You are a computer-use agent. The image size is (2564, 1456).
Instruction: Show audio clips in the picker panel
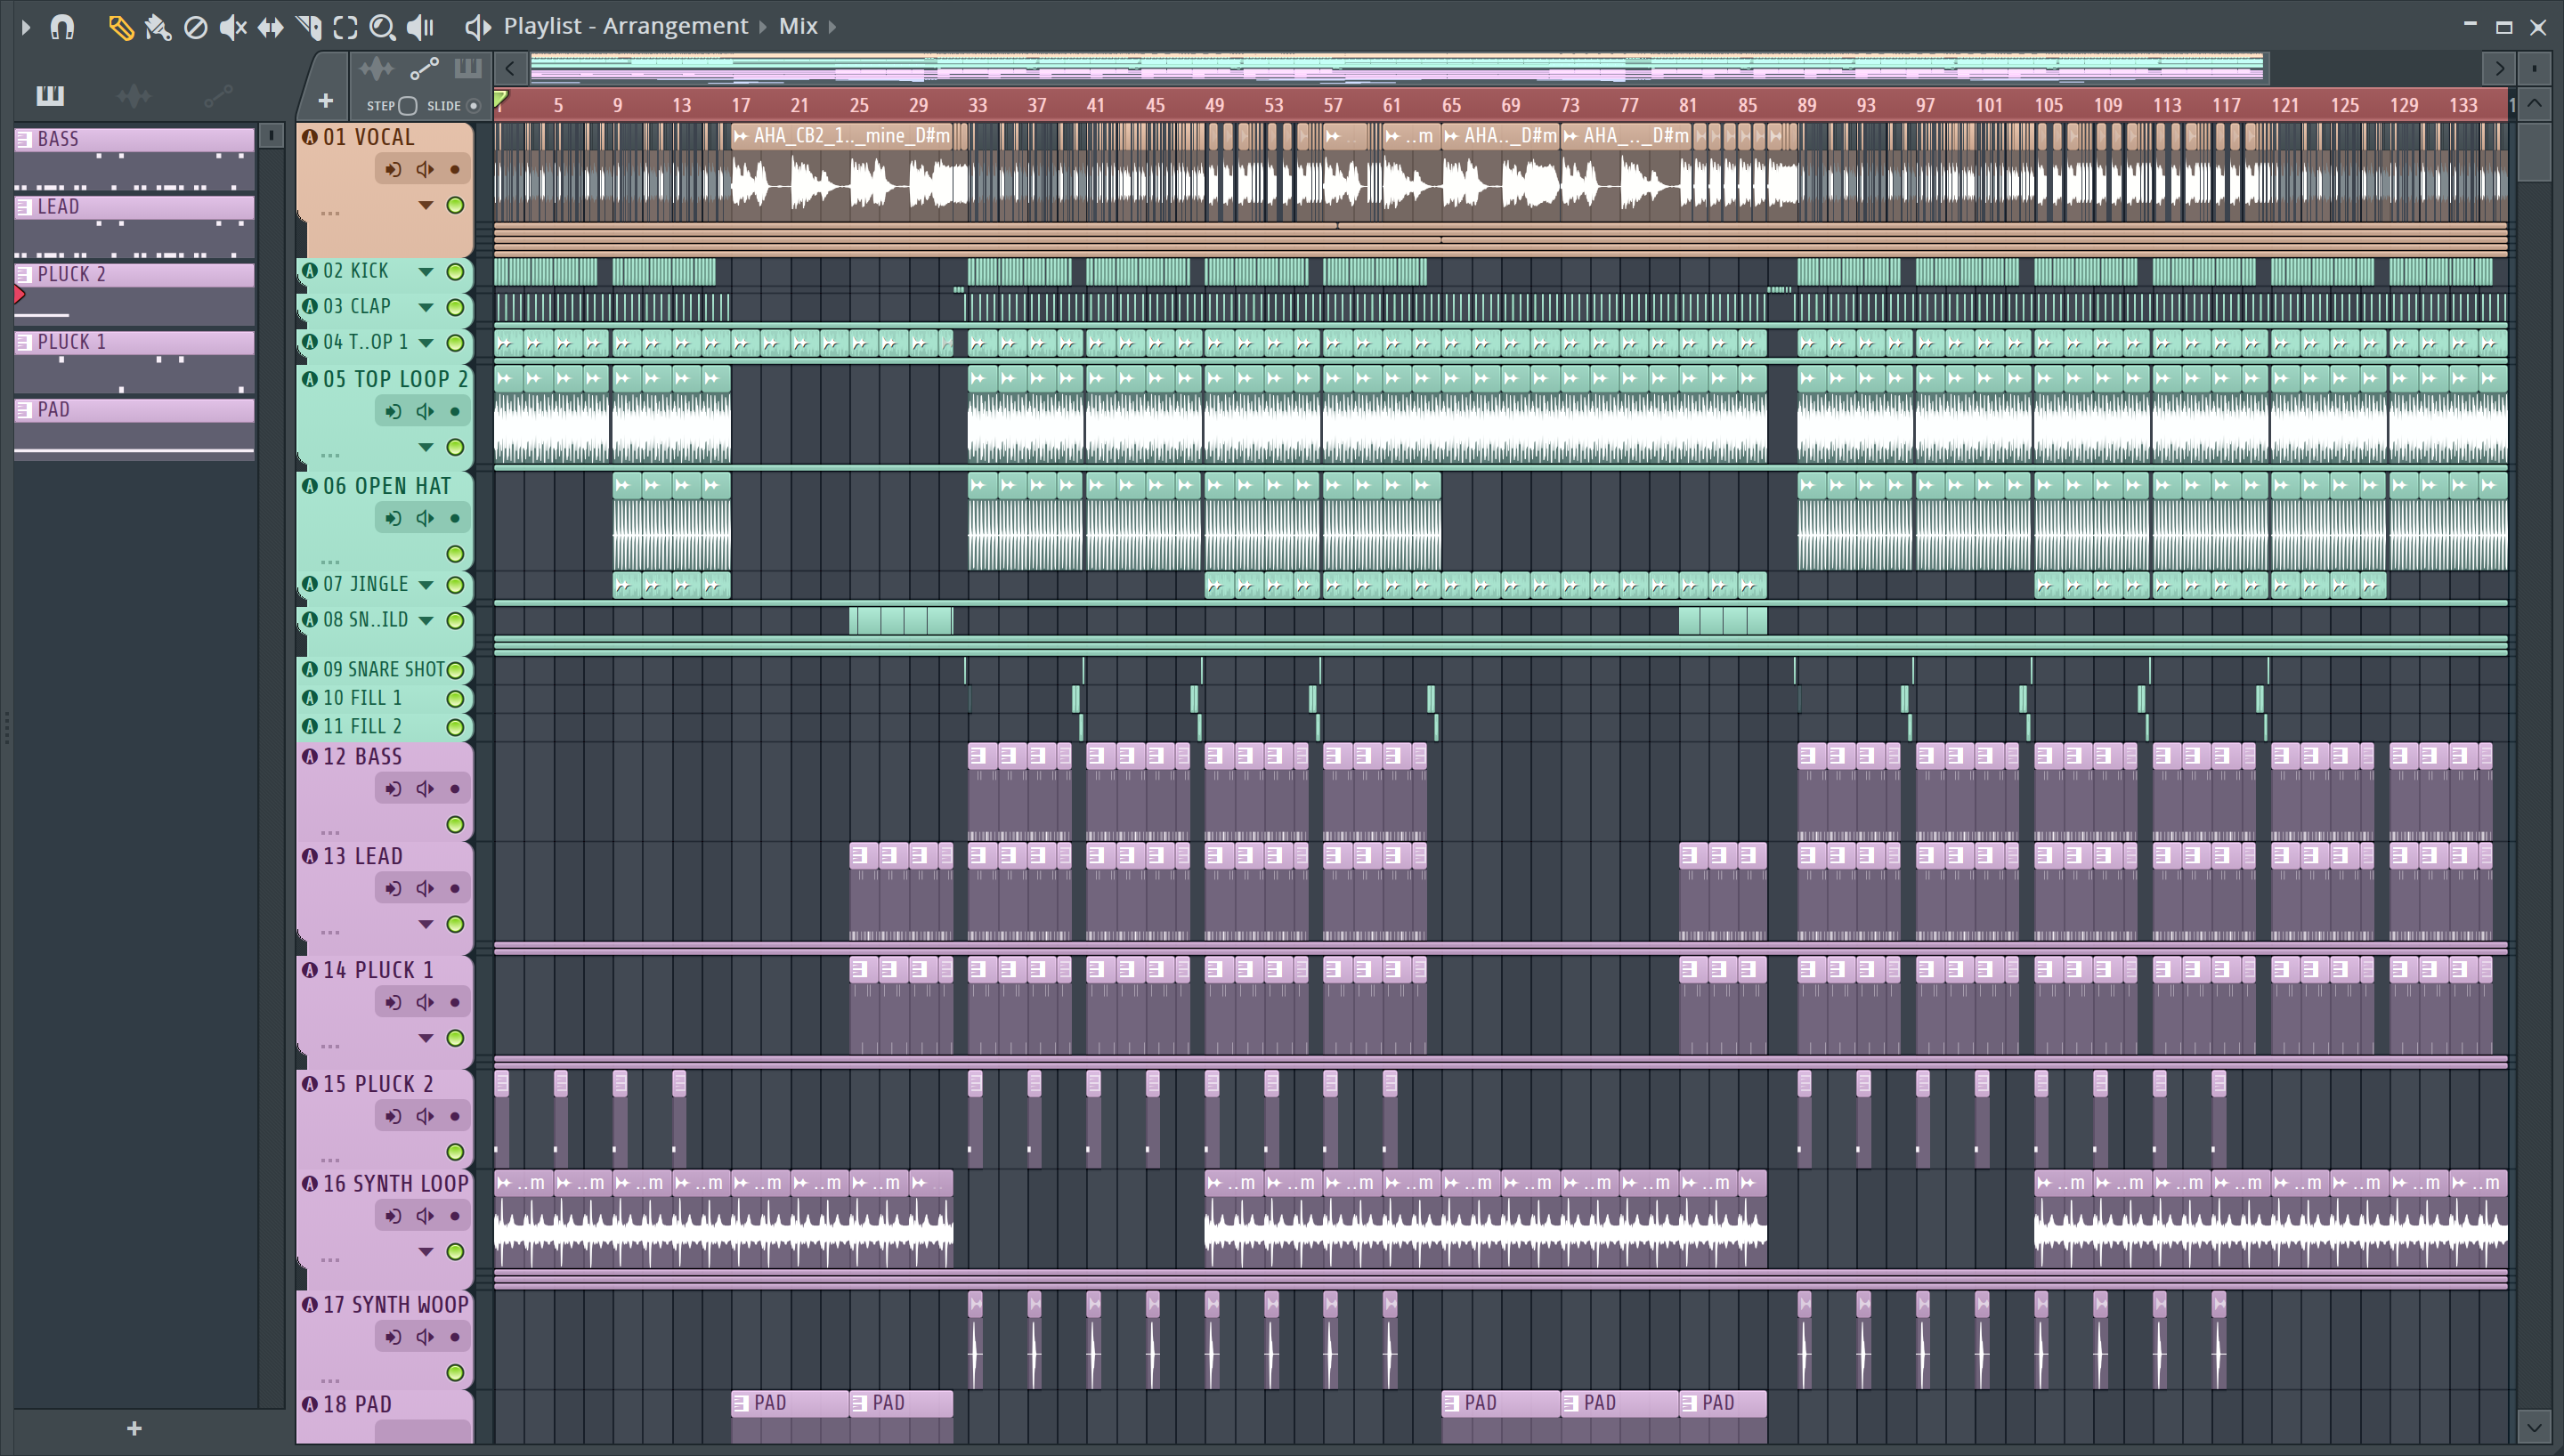(x=134, y=96)
